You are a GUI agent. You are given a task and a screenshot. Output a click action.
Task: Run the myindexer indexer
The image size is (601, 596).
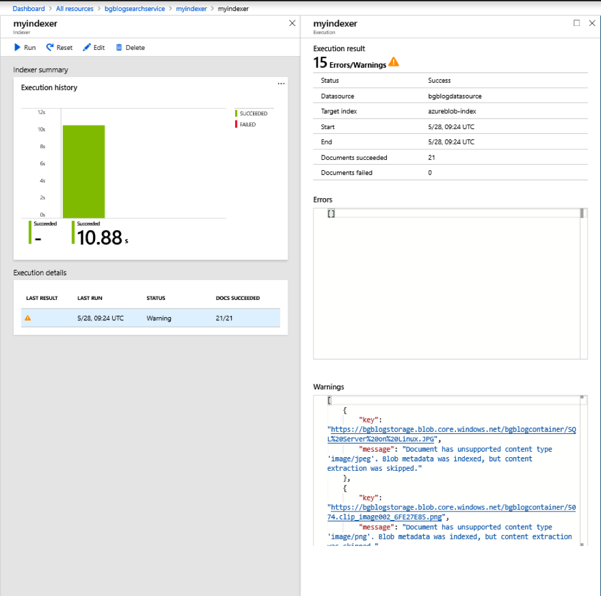coord(25,48)
